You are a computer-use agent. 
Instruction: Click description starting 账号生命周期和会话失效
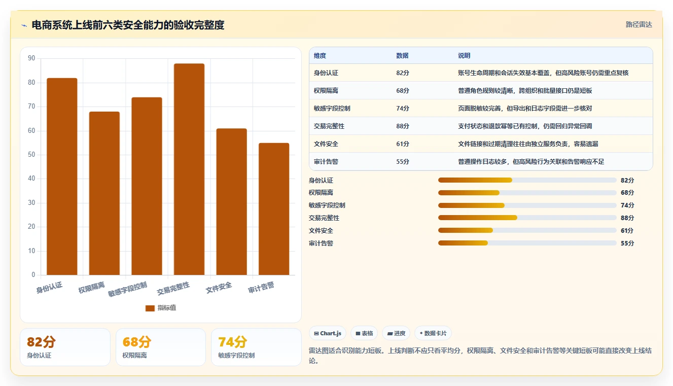[543, 73]
